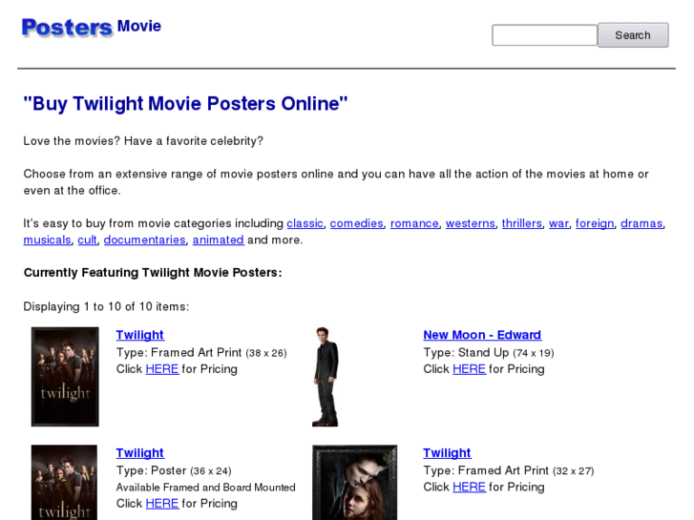Click HERE for Stand Up pricing
Image resolution: width=694 pixels, height=520 pixels.
[x=469, y=369]
